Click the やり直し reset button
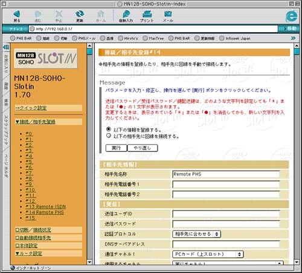 [x=143, y=148]
